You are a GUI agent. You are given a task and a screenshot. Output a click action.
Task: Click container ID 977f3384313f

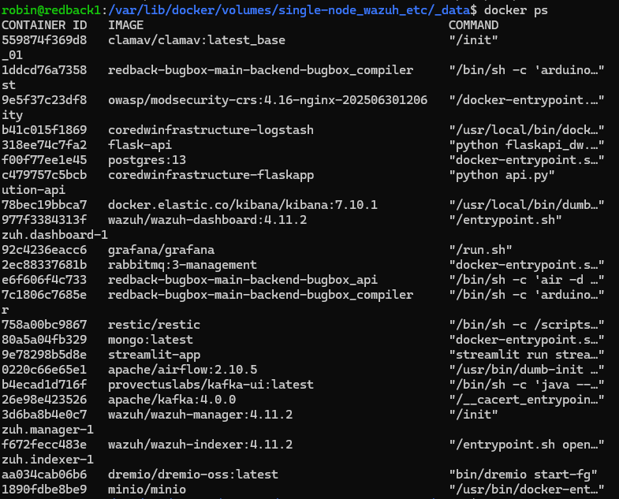pyautogui.click(x=44, y=220)
